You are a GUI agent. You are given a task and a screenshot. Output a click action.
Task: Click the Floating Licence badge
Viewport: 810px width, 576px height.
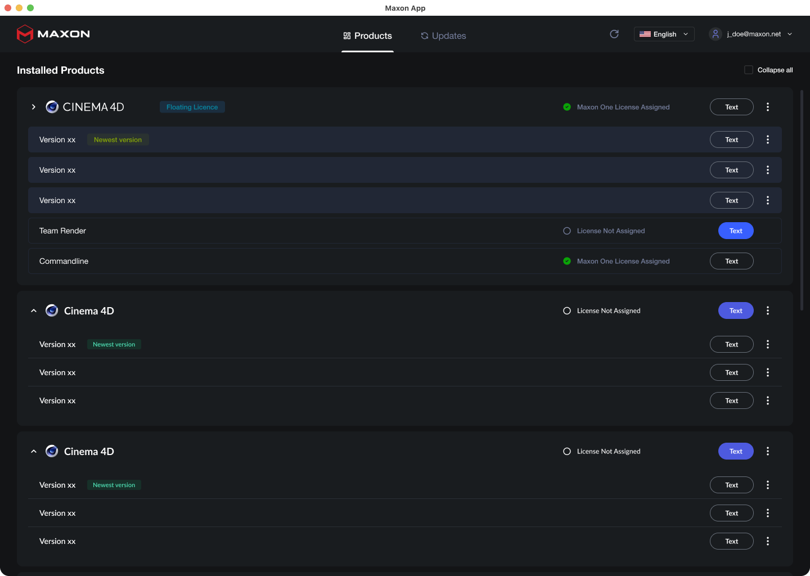click(x=192, y=107)
